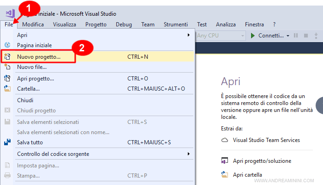This screenshot has width=323, height=185.
Task: Click the Cartella folder icon in menu
Action: pyautogui.click(x=7, y=89)
